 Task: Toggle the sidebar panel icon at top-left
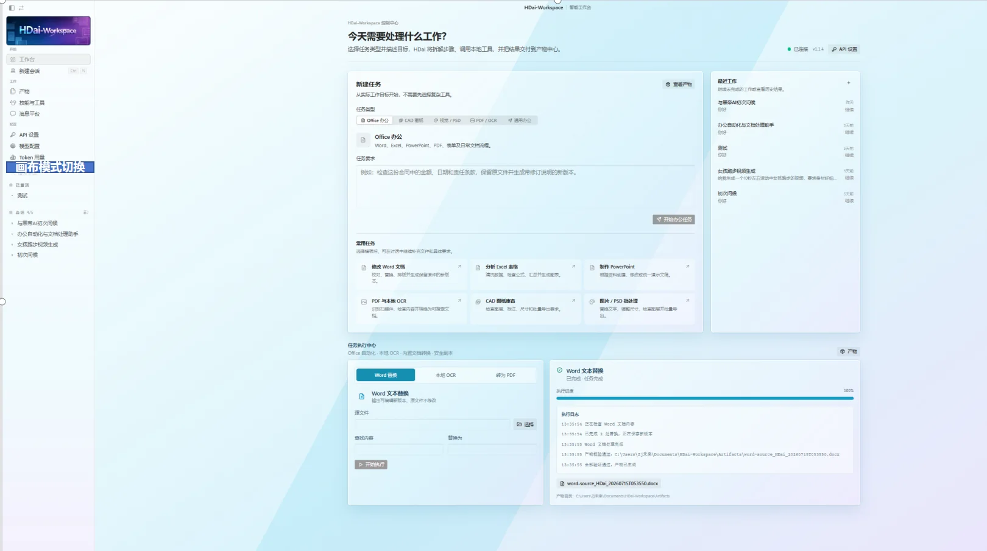(x=12, y=8)
